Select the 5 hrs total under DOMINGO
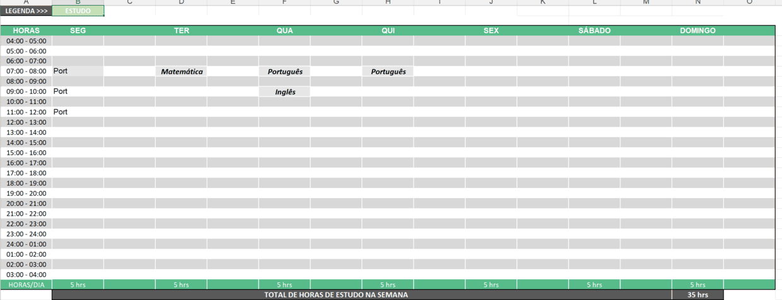782x300 pixels. click(697, 284)
